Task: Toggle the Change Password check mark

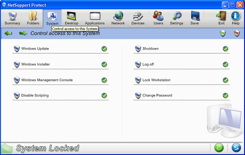Action: [226, 95]
